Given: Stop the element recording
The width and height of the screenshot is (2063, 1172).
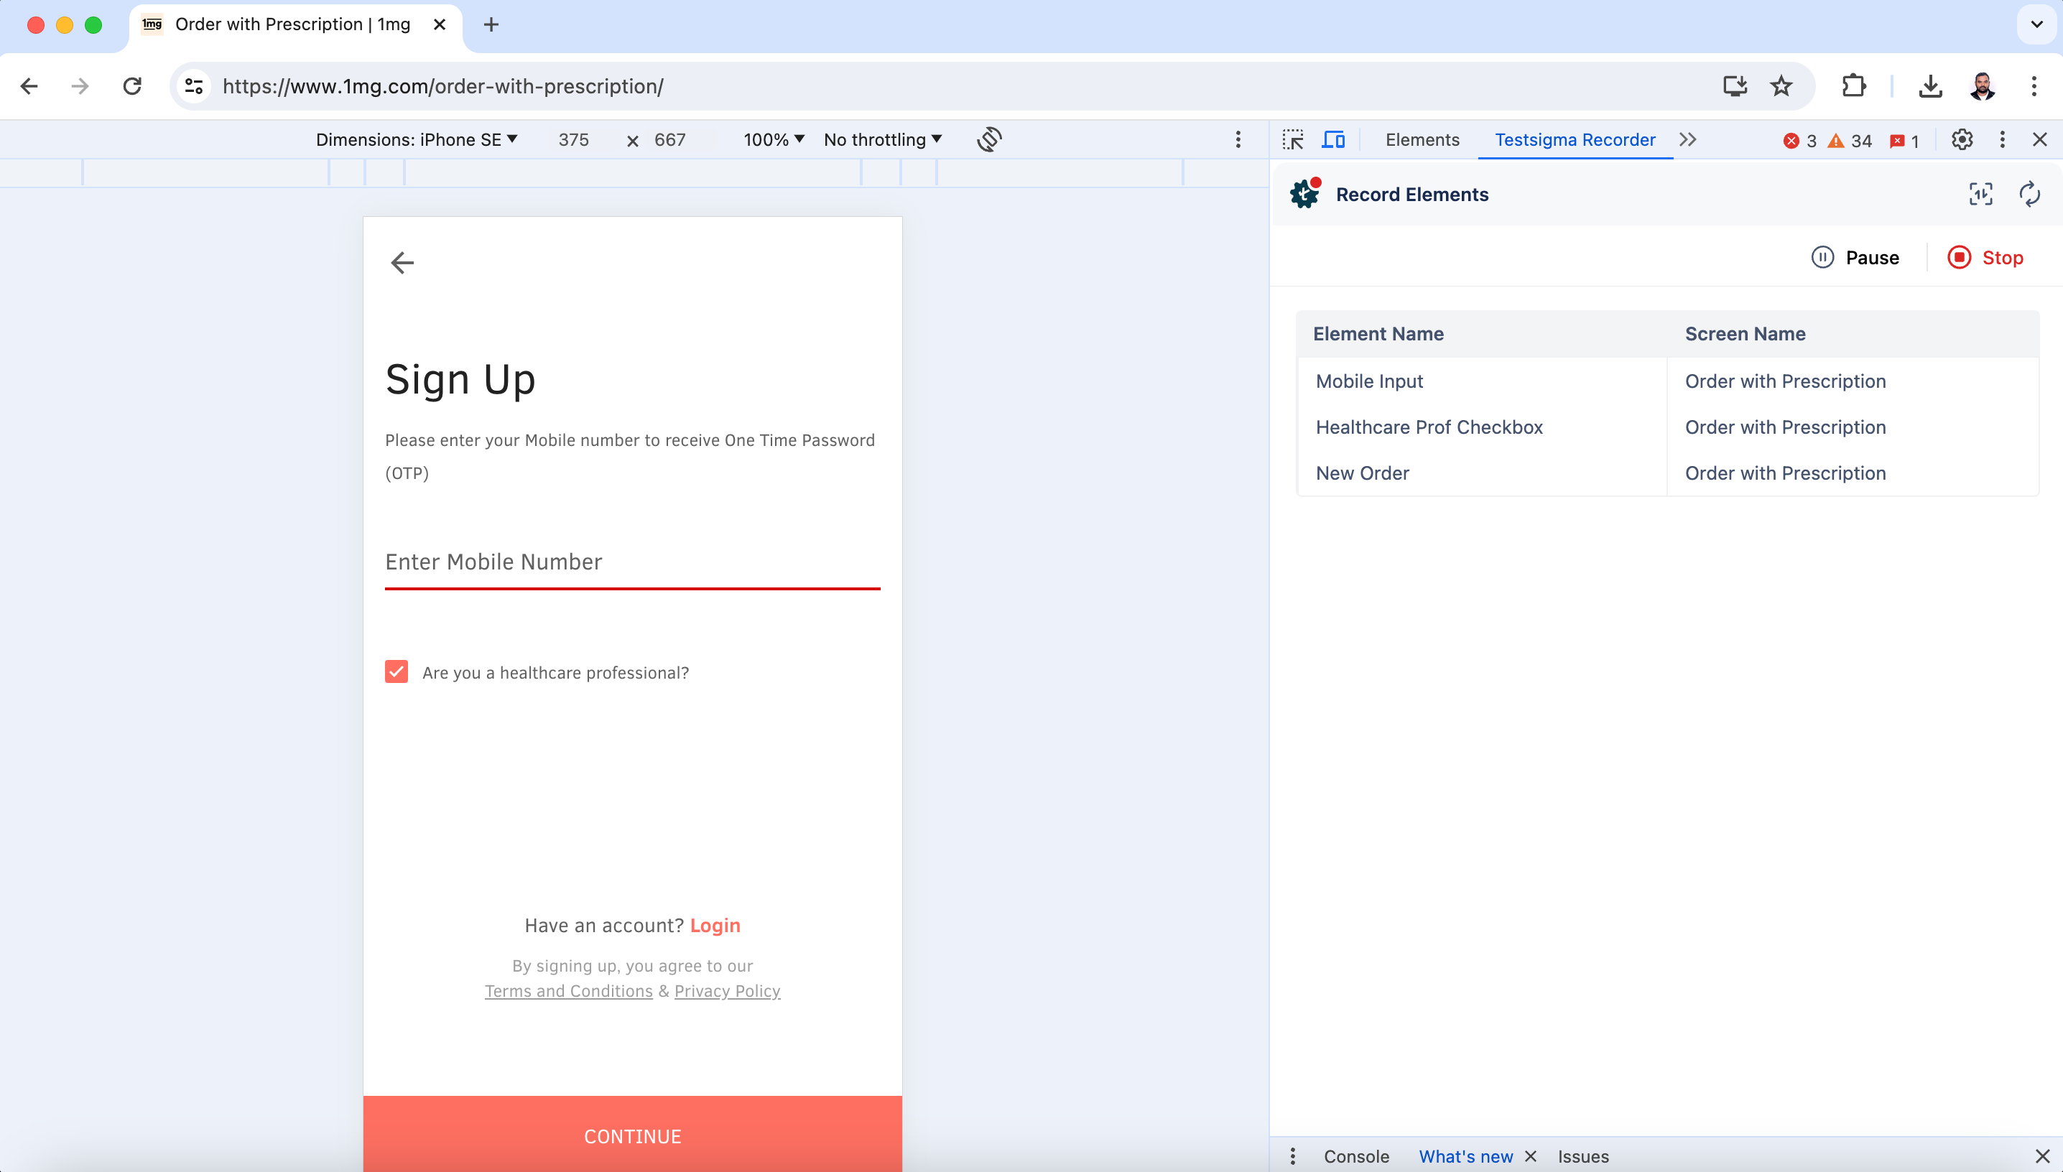Looking at the screenshot, I should (x=1985, y=258).
